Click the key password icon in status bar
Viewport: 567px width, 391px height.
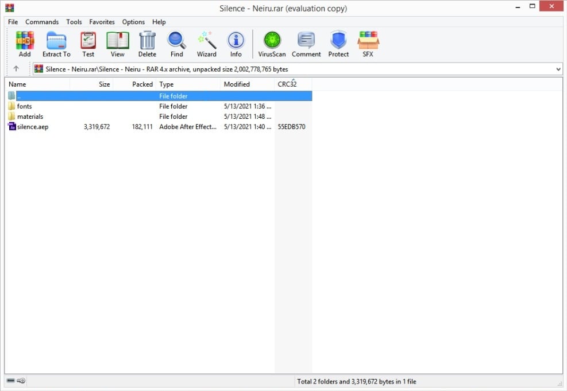(21, 381)
